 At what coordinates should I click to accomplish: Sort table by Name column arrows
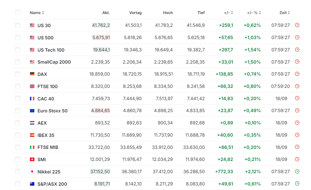[43, 13]
